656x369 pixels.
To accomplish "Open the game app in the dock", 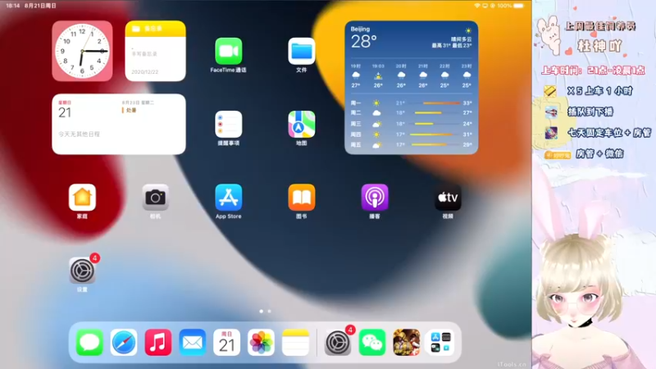I will coord(407,343).
